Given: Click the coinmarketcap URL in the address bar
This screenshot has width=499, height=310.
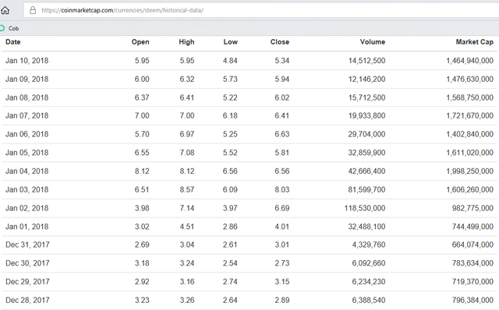Looking at the screenshot, I should [122, 10].
